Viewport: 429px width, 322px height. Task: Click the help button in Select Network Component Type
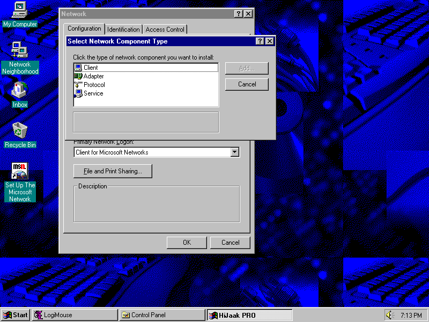tap(260, 41)
